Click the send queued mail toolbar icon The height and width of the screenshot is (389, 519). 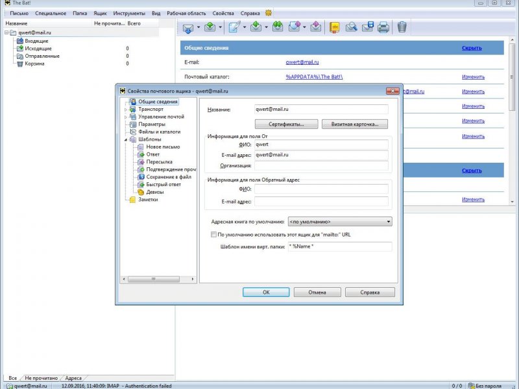coord(210,27)
